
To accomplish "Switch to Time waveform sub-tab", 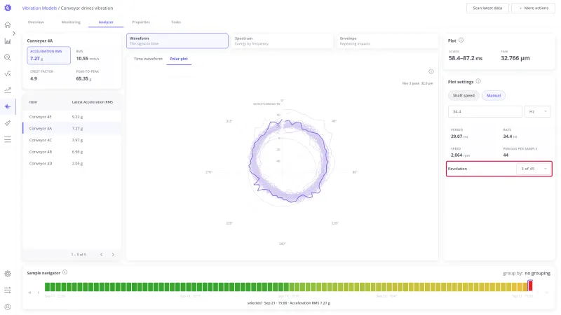I will 148,59.
